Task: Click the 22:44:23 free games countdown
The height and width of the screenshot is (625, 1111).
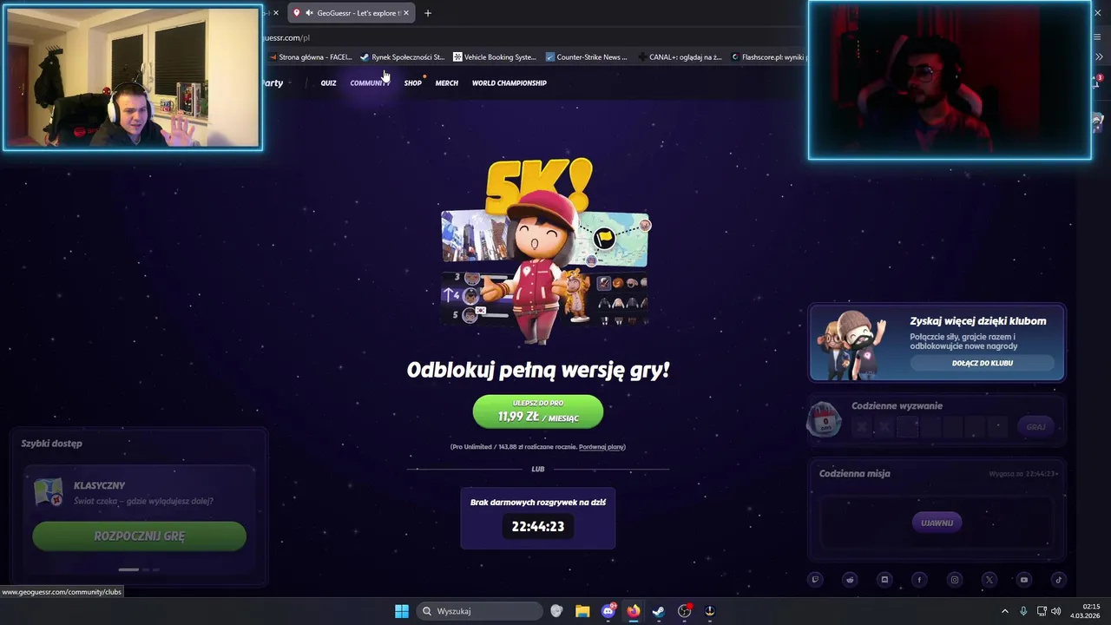Action: (x=538, y=526)
